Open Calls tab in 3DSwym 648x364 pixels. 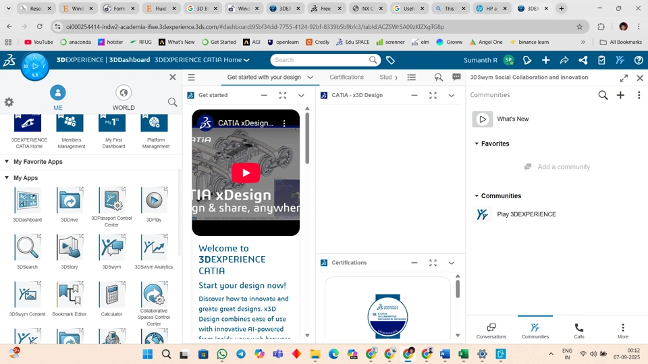click(579, 330)
